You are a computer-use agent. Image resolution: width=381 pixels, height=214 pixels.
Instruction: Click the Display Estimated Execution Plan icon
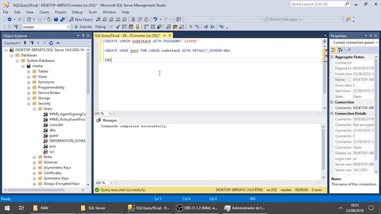click(124, 27)
